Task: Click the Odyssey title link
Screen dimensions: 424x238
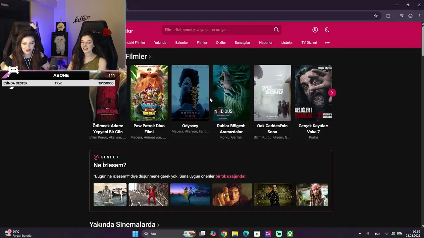Action: point(190,126)
